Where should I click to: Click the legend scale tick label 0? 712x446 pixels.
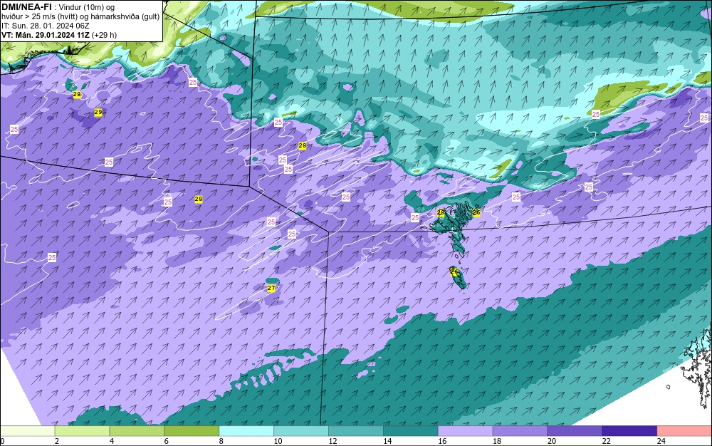pos(2,441)
